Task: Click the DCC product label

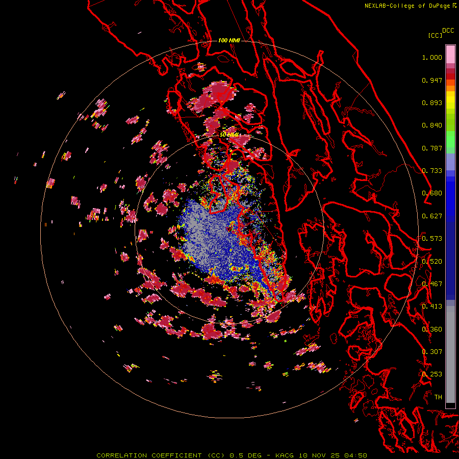Action: (x=448, y=31)
